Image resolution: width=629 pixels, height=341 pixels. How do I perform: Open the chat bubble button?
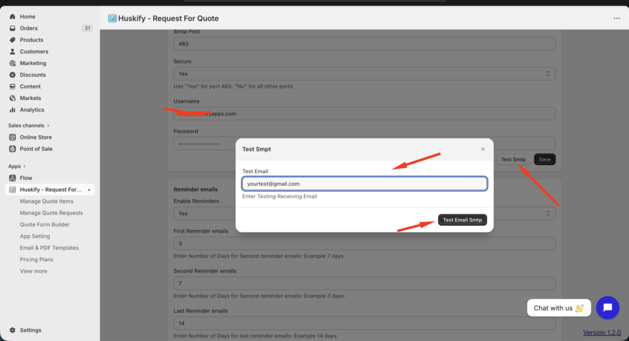(607, 308)
